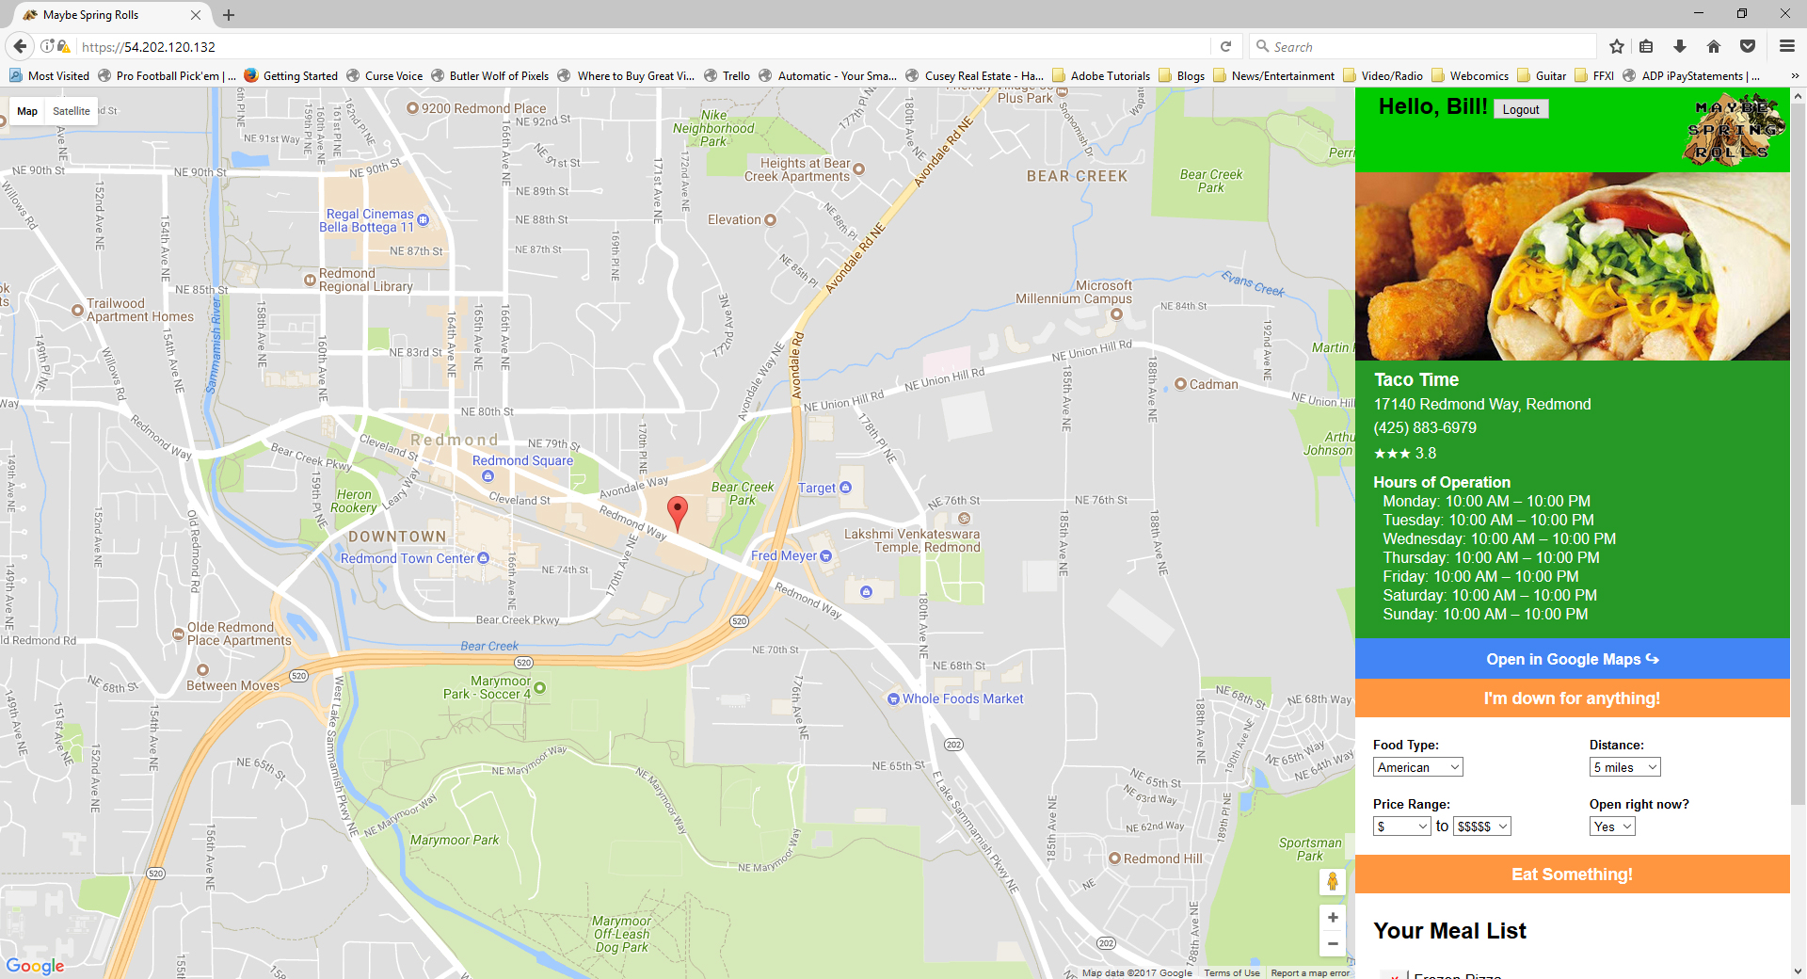Click the Target store map icon
This screenshot has height=979, width=1807.
(845, 488)
